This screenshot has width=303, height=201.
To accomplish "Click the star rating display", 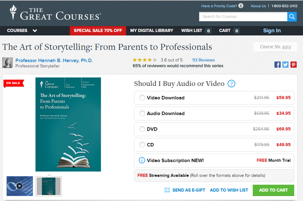I will coord(144,60).
